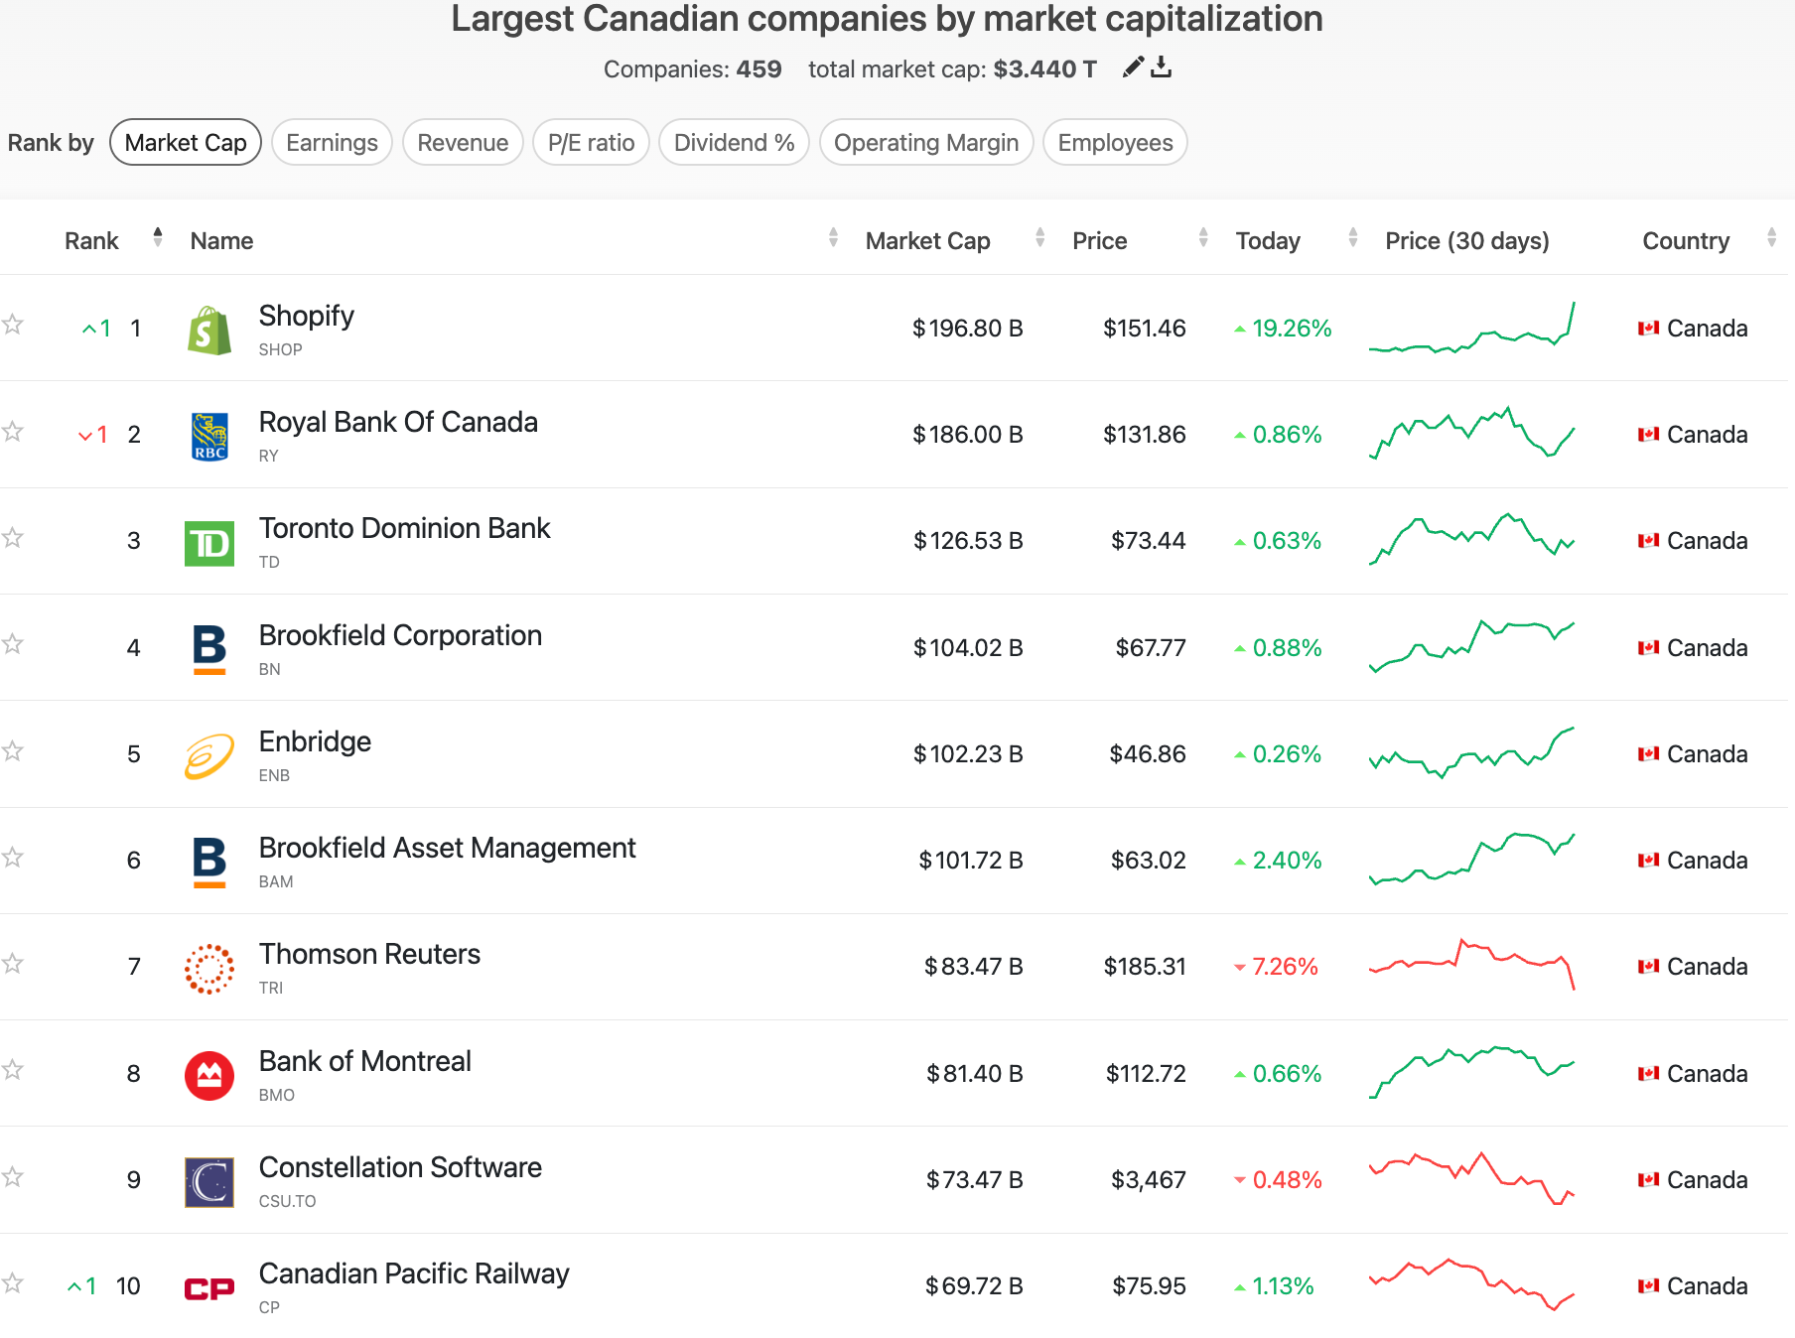Rank companies by Earnings
This screenshot has width=1795, height=1338.
332,143
